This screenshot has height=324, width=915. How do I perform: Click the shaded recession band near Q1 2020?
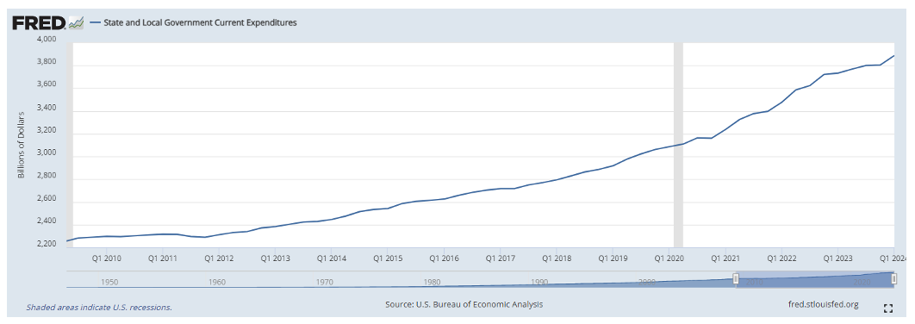coord(678,146)
